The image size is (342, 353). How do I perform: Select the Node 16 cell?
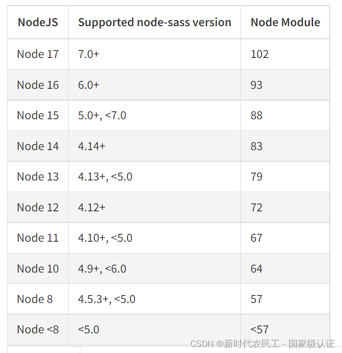(x=38, y=85)
